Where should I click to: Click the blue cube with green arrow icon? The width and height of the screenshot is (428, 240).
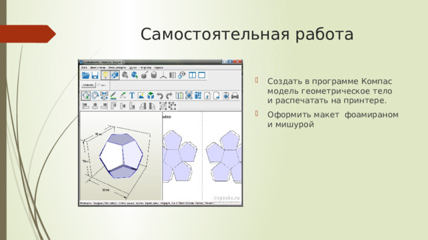click(x=134, y=75)
